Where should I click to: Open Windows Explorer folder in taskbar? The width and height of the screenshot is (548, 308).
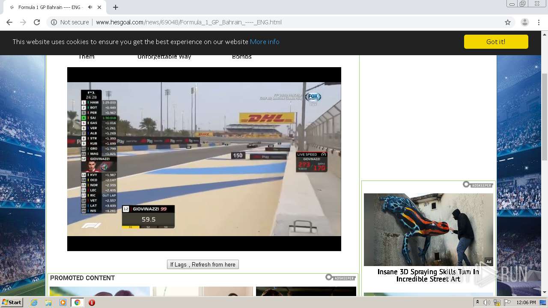48,302
